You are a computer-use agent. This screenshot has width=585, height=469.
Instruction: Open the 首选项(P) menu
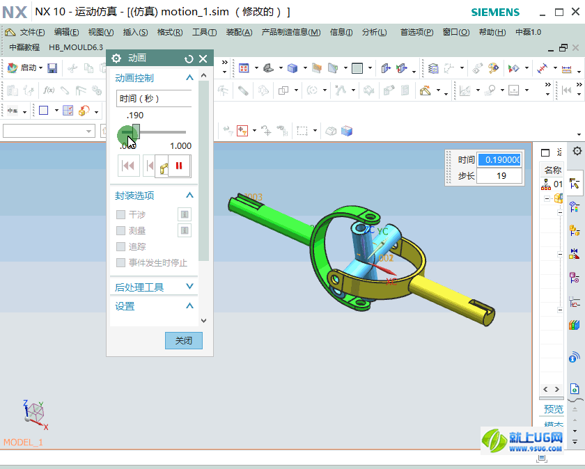point(416,33)
